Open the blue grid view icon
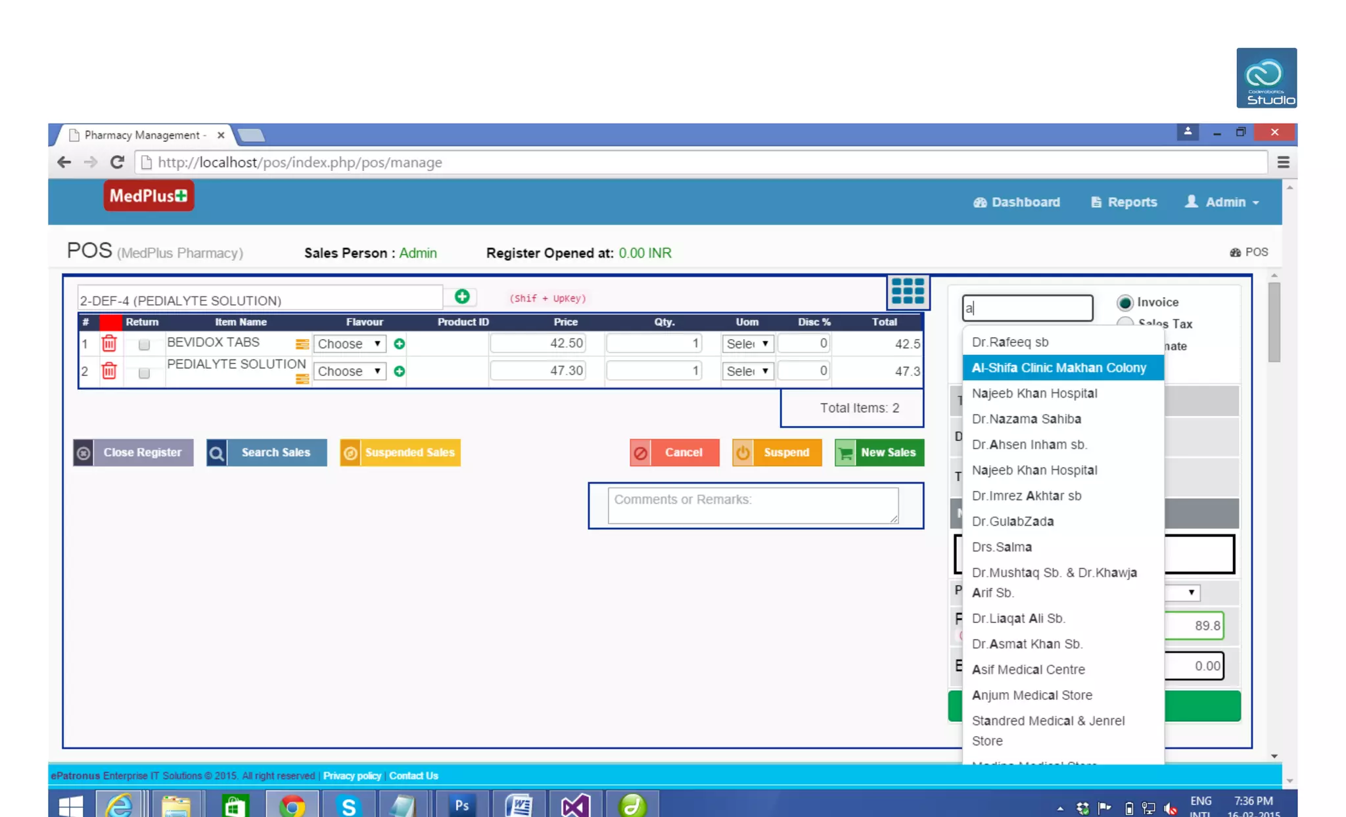This screenshot has height=817, width=1346. tap(908, 291)
